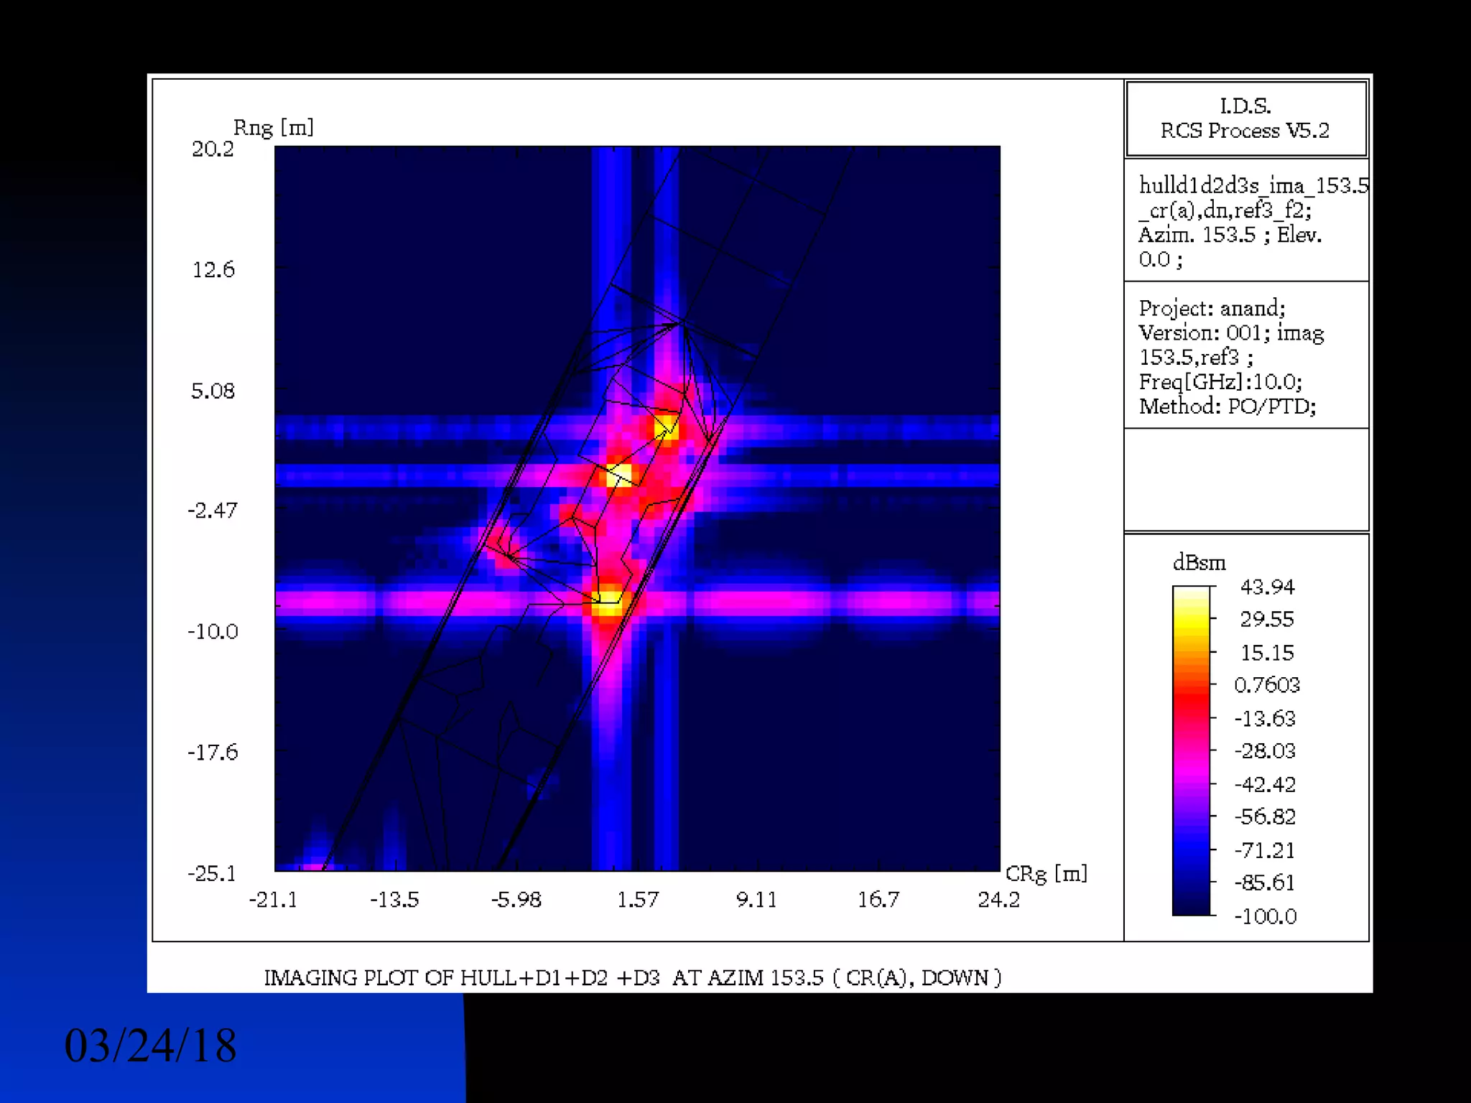This screenshot has width=1471, height=1103.
Task: Click the Method: PO/PTD text line
Action: (x=1227, y=406)
